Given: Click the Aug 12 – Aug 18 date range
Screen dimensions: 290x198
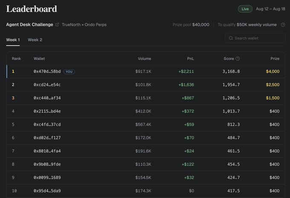Looking at the screenshot, I should click(270, 9).
